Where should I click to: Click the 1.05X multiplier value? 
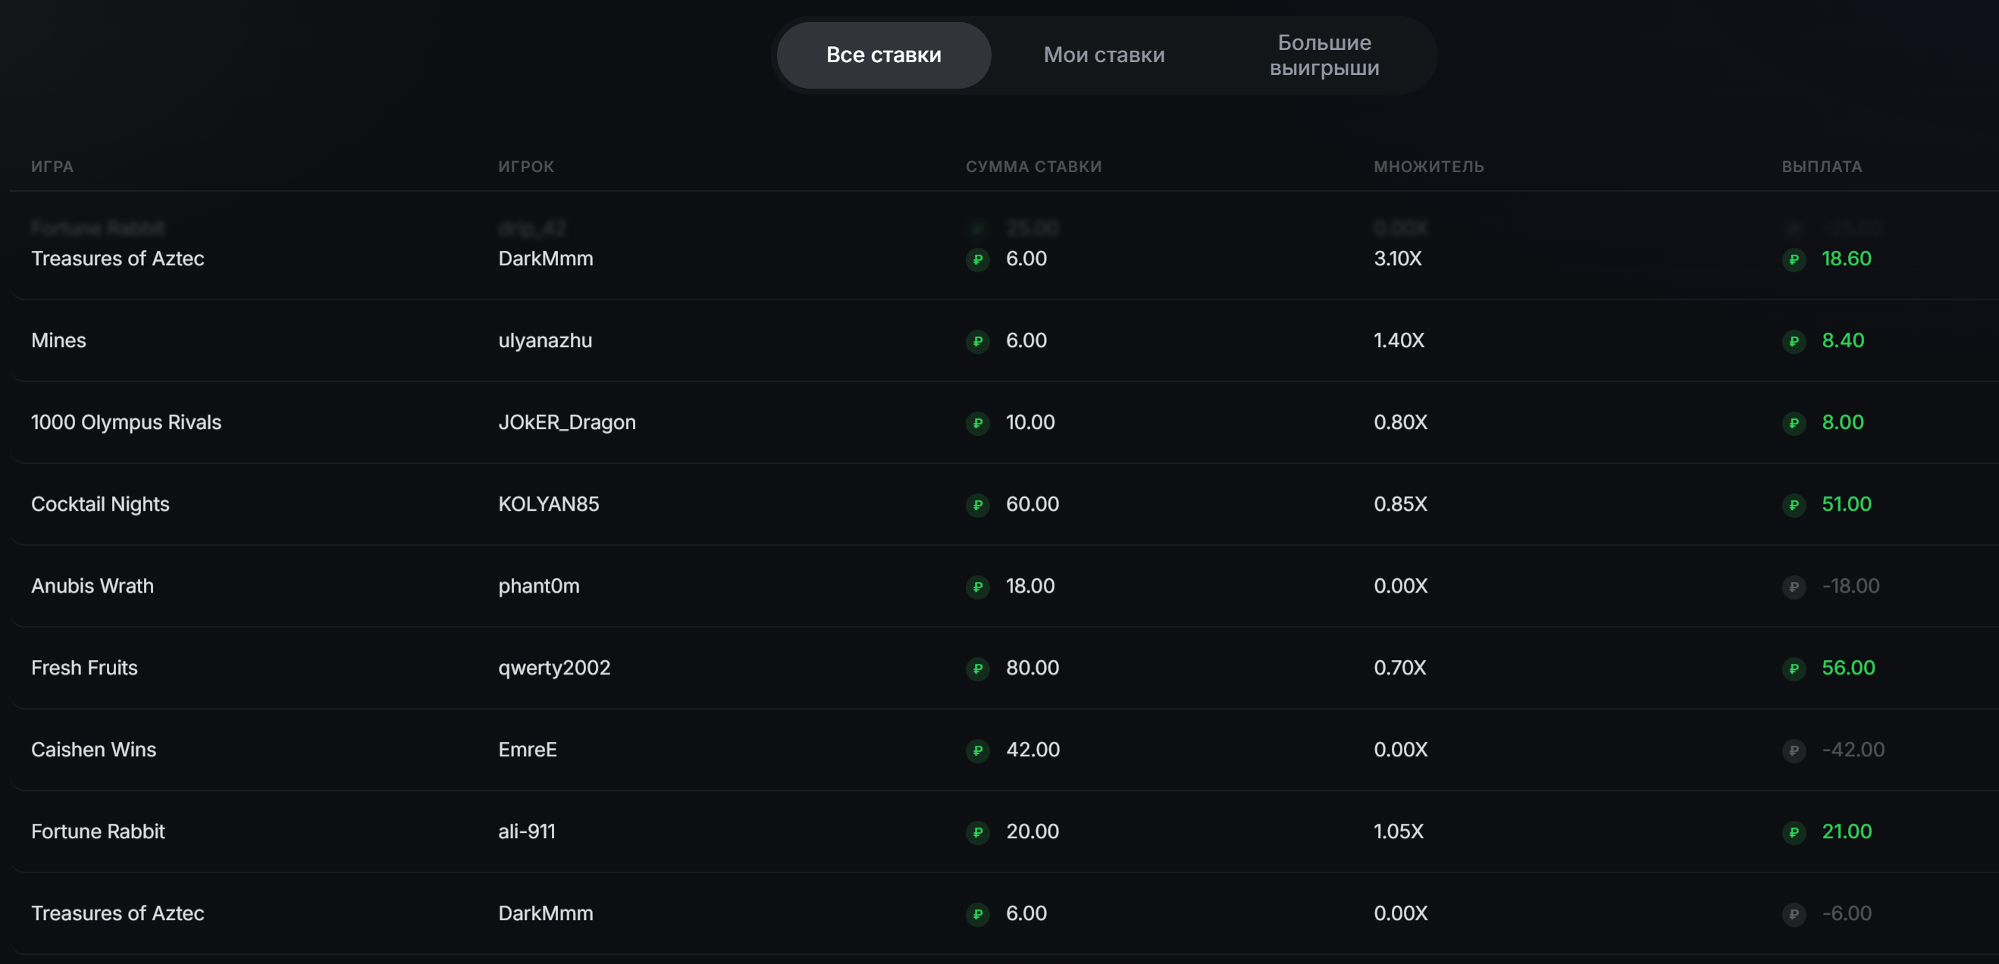[1399, 831]
